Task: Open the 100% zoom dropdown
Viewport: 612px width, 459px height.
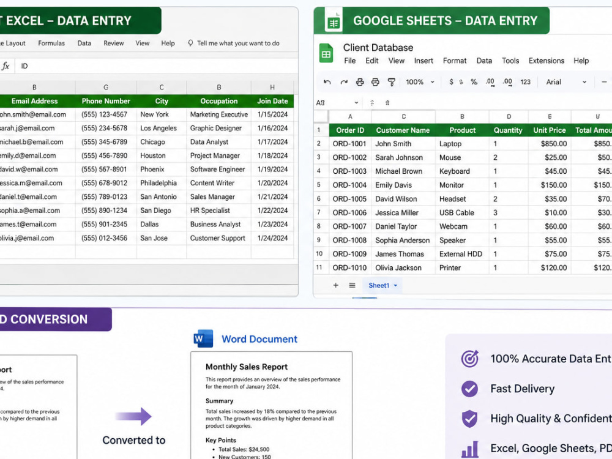Action: (420, 82)
